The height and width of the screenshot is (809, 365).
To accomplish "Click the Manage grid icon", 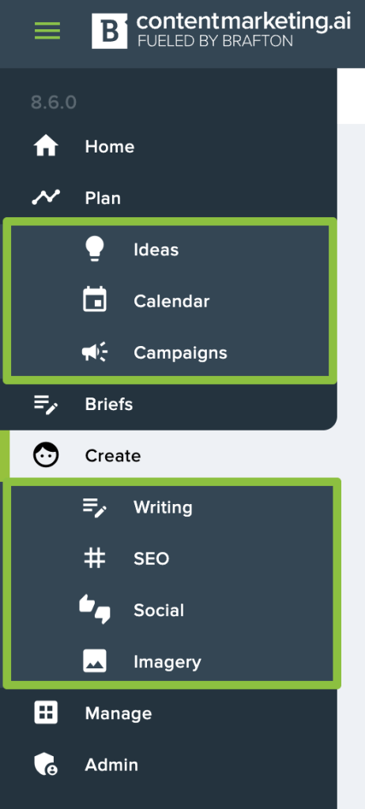I will 46,713.
